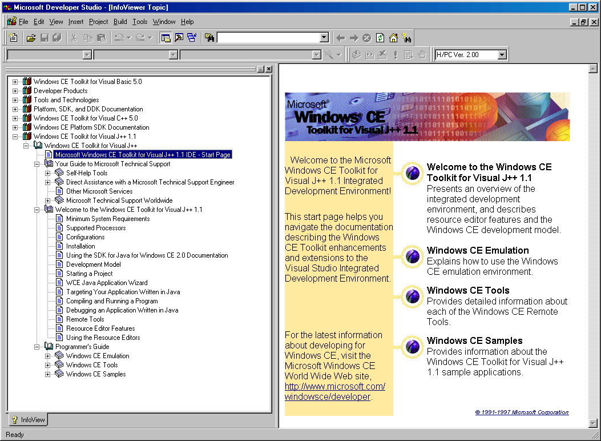Open the 1991-1997 Microsoft Corporation copyright link
The height and width of the screenshot is (441, 601).
(x=522, y=412)
